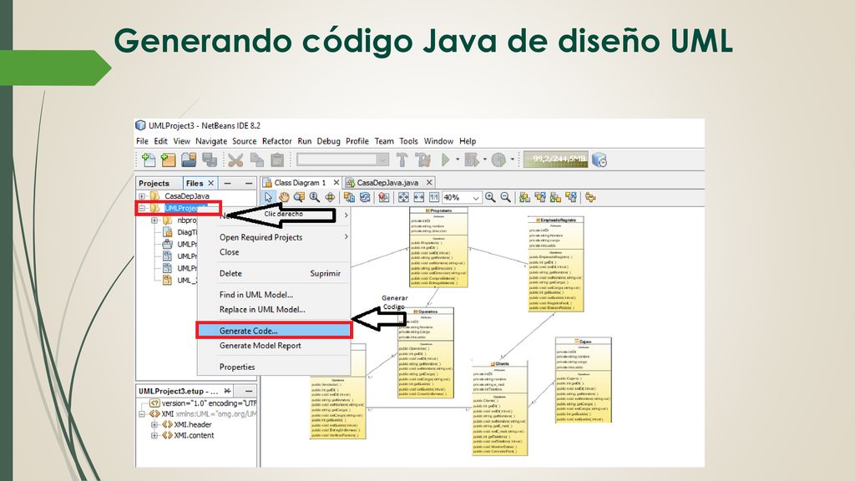The height and width of the screenshot is (481, 855).
Task: Click the Orthogonal Layout diagram icon
Action: coord(540,197)
